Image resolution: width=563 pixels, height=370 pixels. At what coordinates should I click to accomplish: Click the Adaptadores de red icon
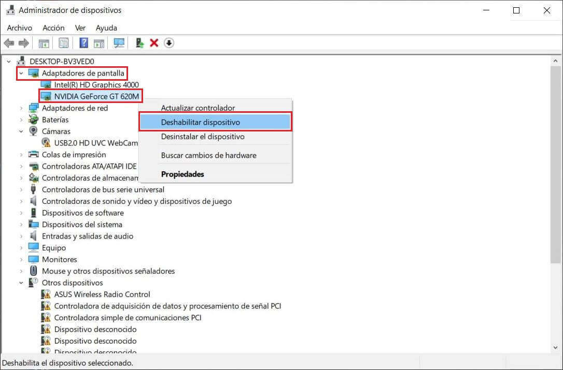pos(33,108)
